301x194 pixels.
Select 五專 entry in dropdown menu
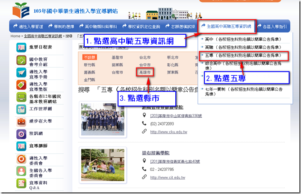click(x=243, y=56)
